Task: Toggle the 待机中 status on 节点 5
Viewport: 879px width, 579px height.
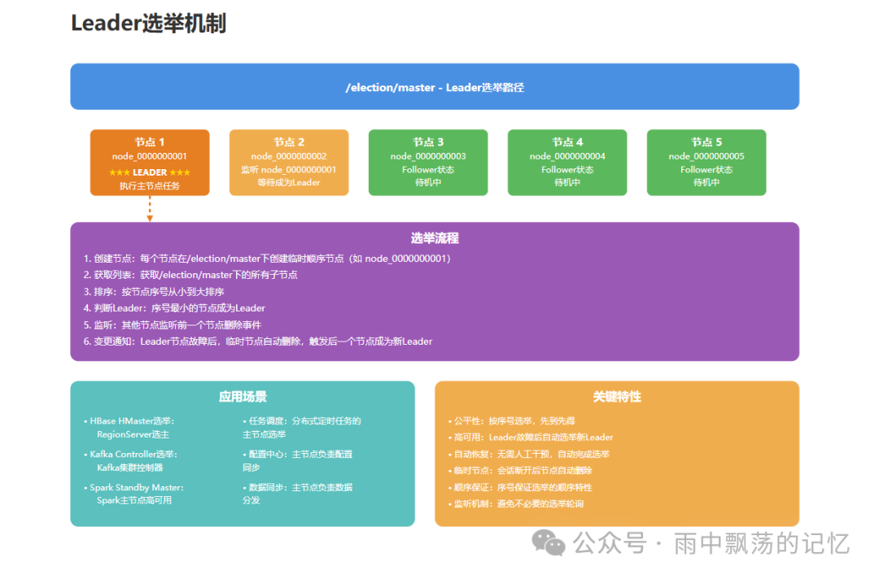Action: (x=706, y=182)
